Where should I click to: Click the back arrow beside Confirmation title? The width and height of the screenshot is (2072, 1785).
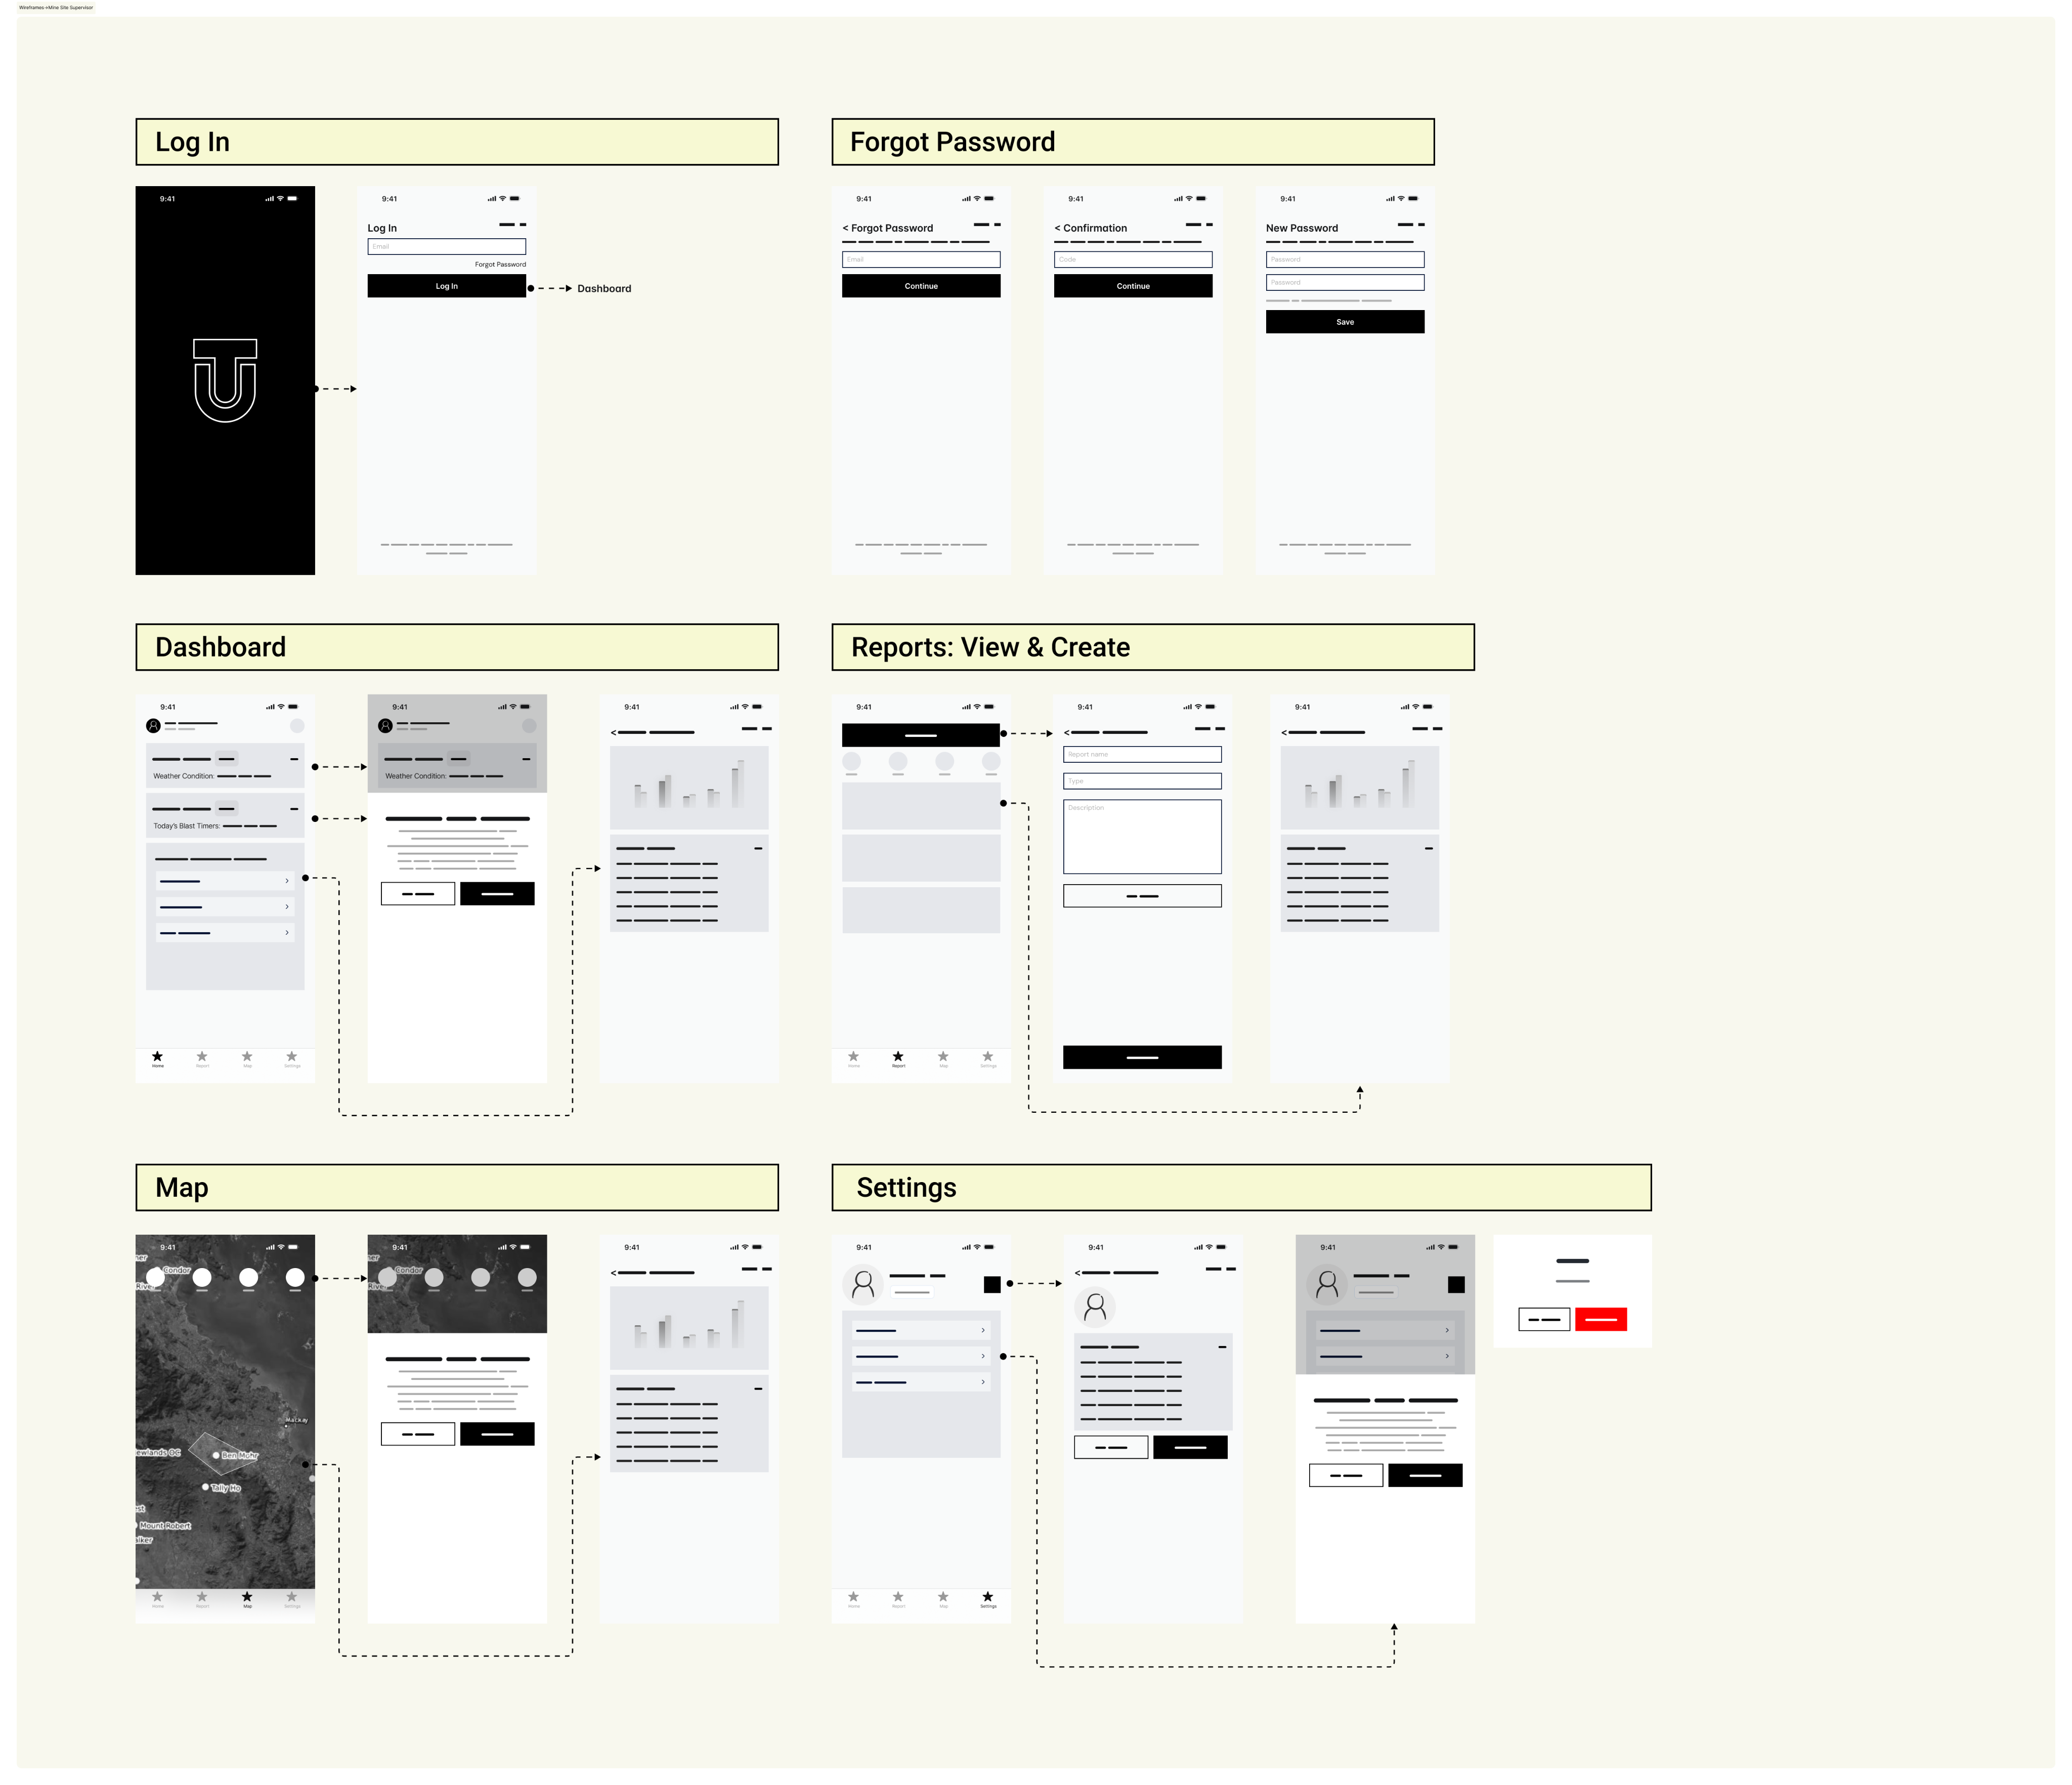(x=1057, y=228)
